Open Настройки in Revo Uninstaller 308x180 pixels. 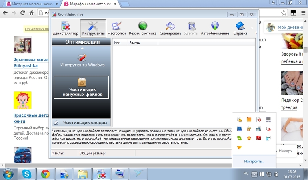point(117,28)
